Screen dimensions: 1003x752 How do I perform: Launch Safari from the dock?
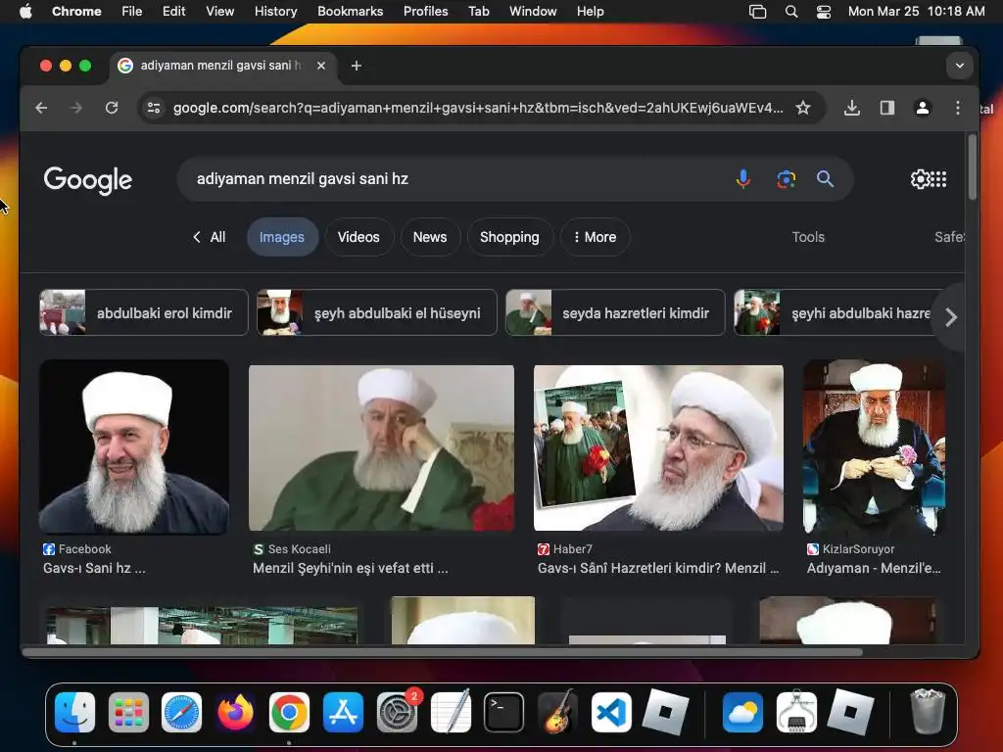pyautogui.click(x=181, y=713)
